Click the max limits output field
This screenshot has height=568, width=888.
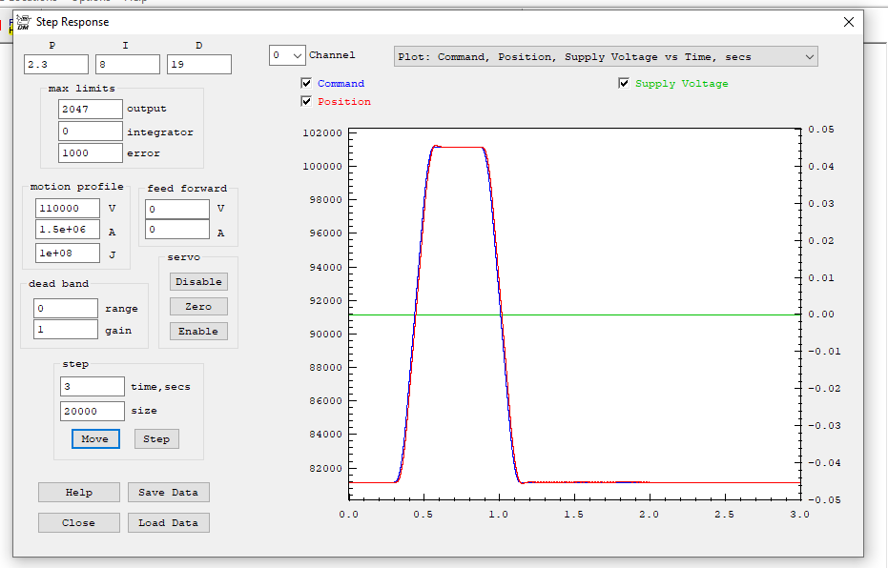(91, 110)
